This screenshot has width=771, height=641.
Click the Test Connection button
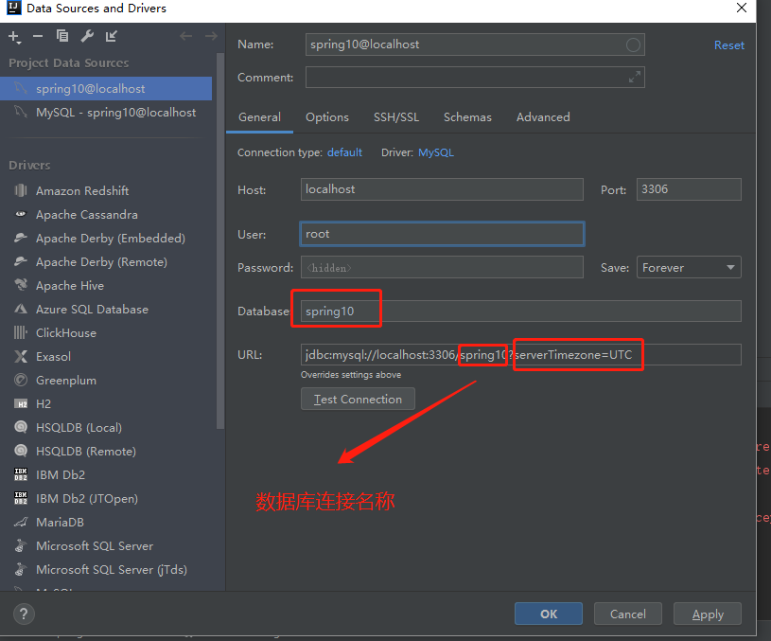(x=358, y=399)
